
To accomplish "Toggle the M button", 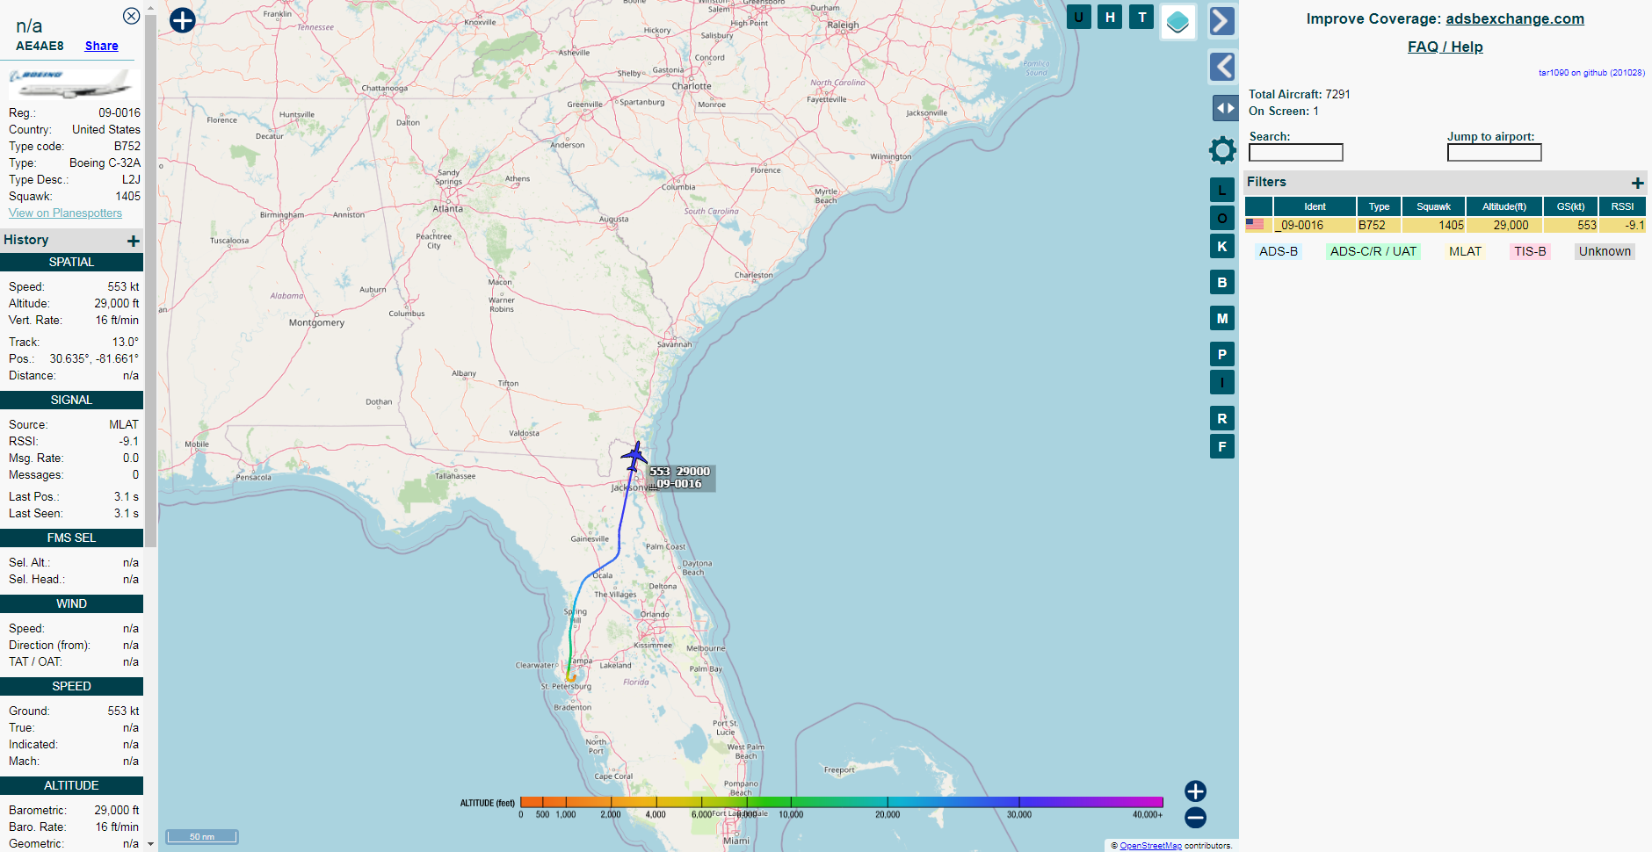I will tap(1222, 318).
